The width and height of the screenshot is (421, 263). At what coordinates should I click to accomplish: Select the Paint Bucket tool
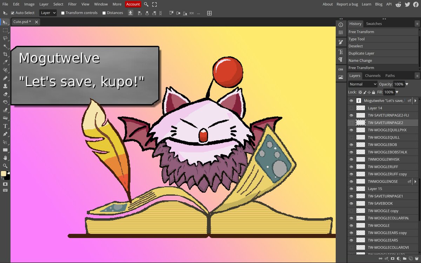(x=5, y=102)
